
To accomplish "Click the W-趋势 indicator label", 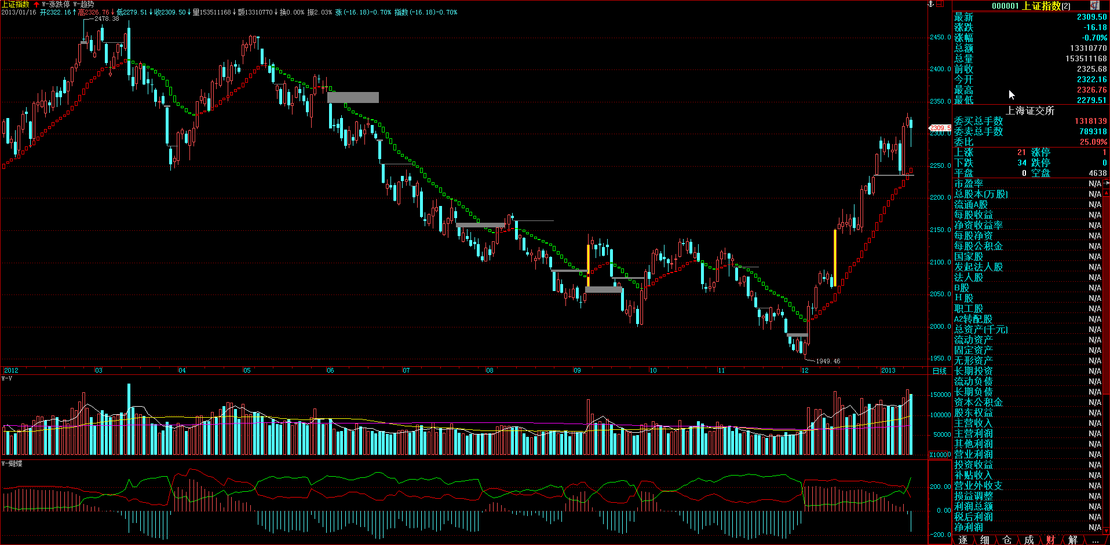I will coord(83,4).
